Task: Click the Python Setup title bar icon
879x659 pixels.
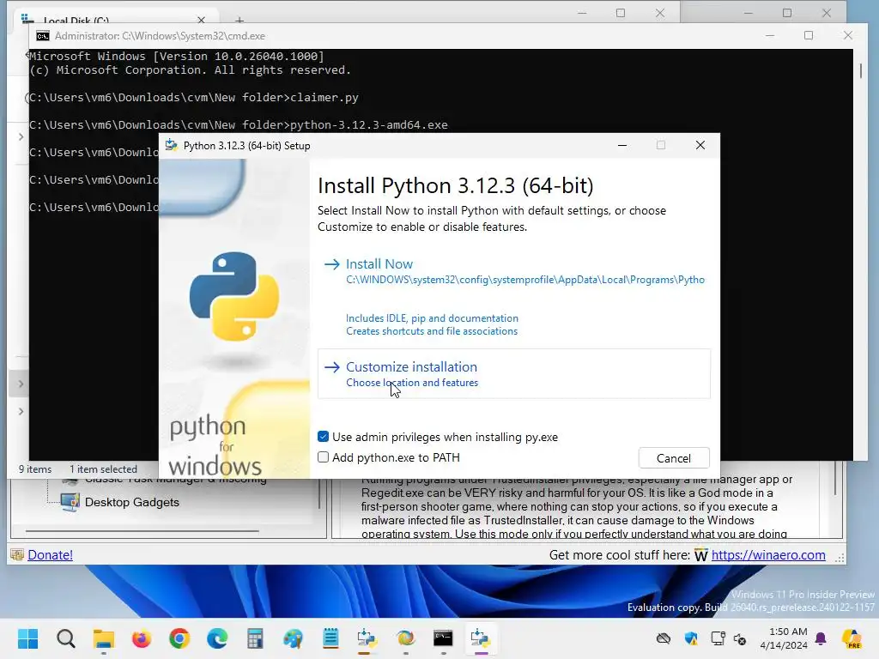Action: (x=171, y=145)
